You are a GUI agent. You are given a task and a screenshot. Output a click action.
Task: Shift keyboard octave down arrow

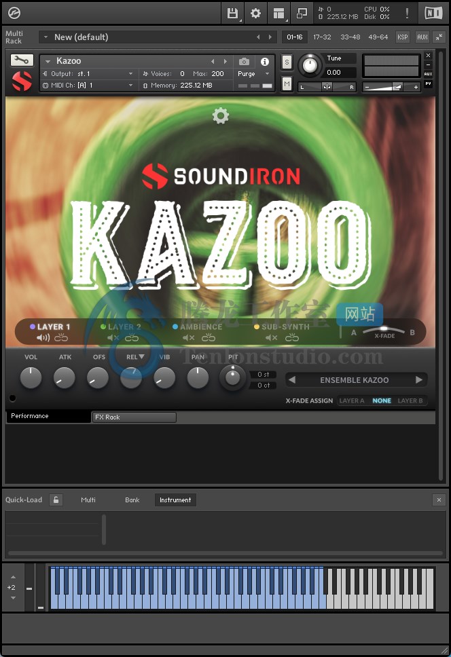pyautogui.click(x=13, y=598)
